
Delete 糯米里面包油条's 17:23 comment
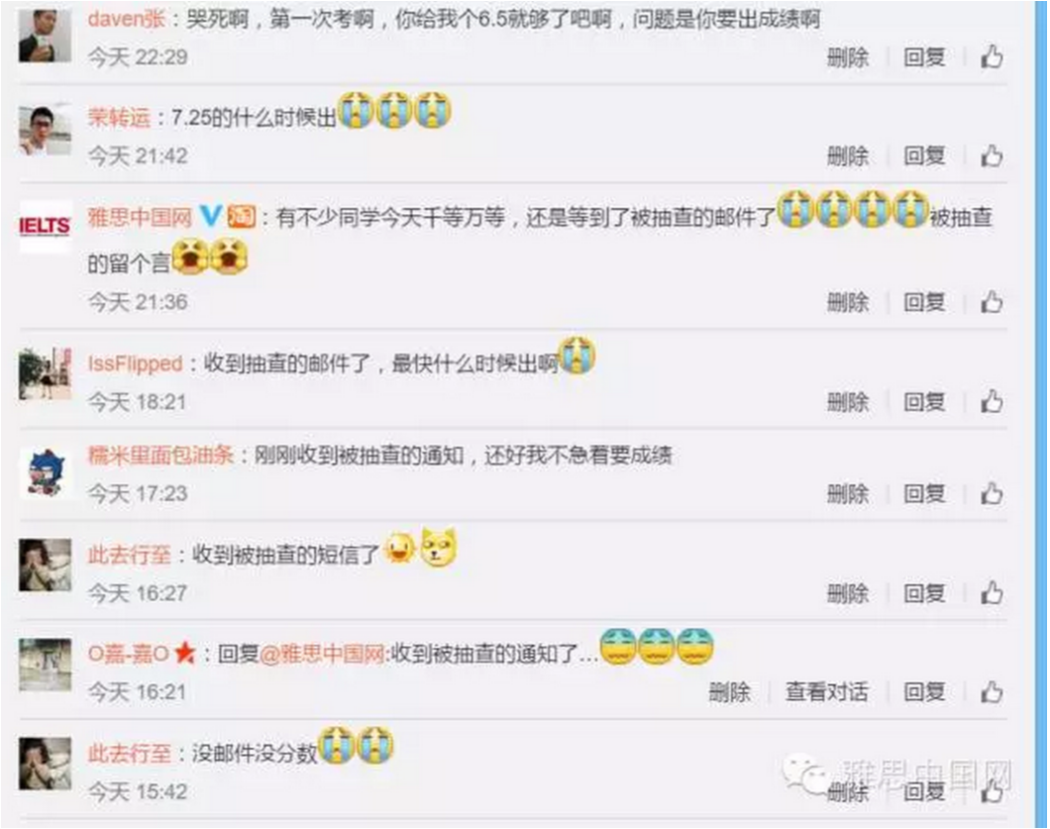pos(848,494)
